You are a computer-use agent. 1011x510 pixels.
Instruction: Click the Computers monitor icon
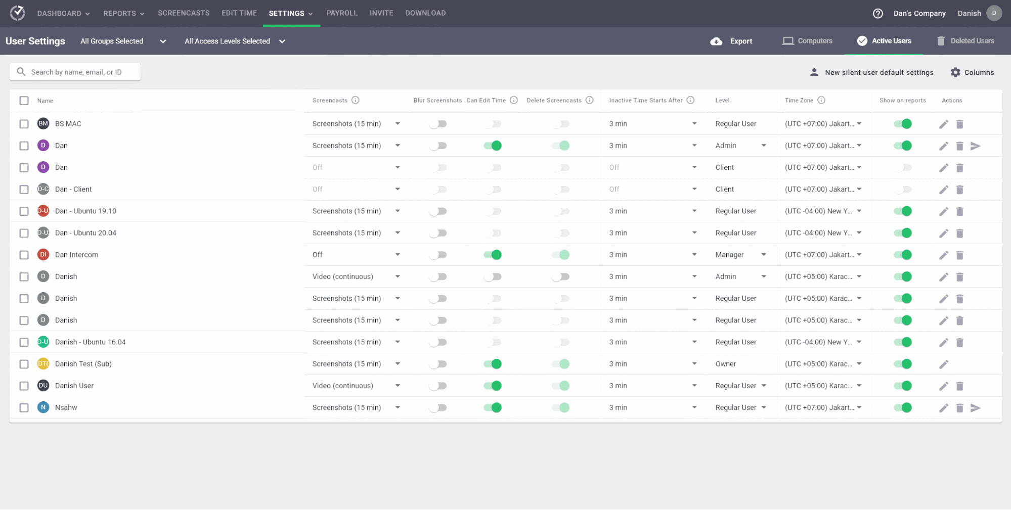787,41
